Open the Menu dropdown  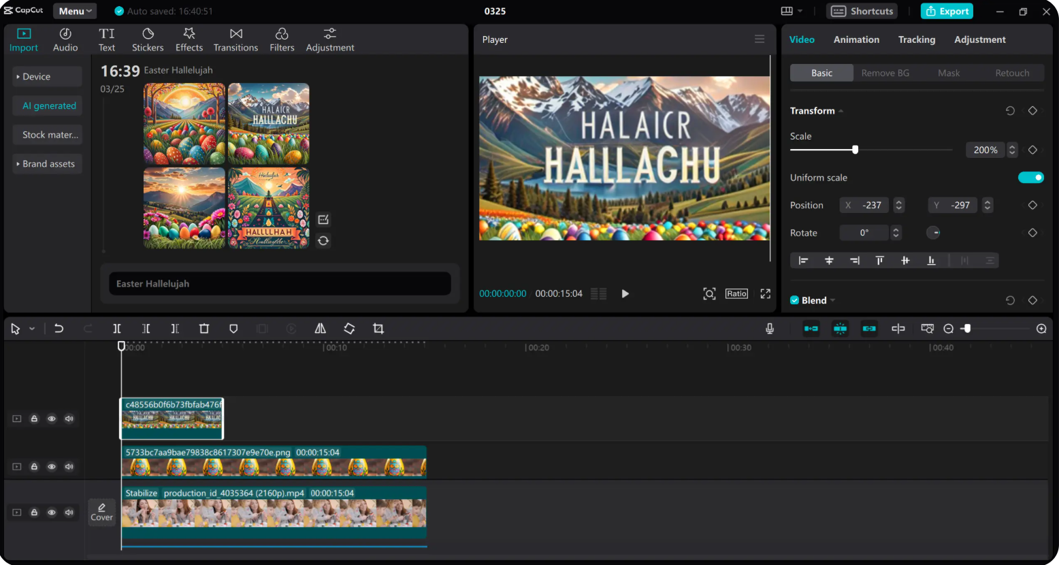point(74,11)
